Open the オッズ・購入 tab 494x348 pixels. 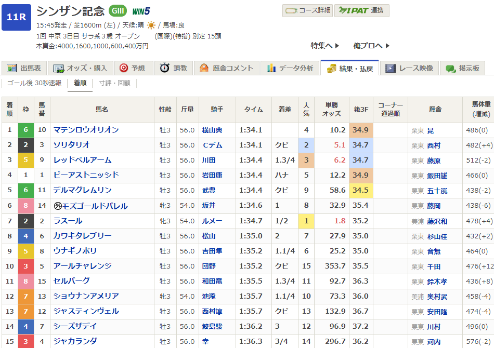coord(80,68)
